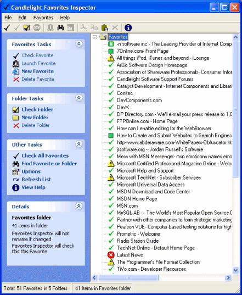242x295 pixels.
Task: Select Radio Station Guide favorite
Action: (138, 241)
